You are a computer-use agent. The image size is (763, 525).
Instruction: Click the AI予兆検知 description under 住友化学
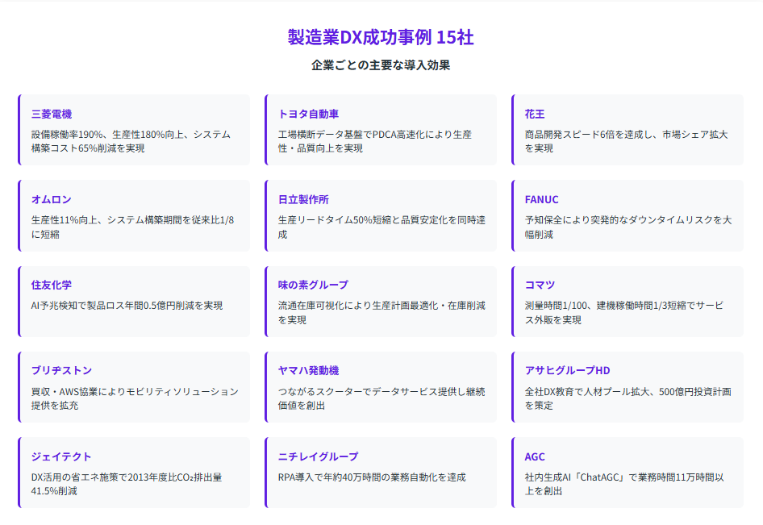click(127, 306)
